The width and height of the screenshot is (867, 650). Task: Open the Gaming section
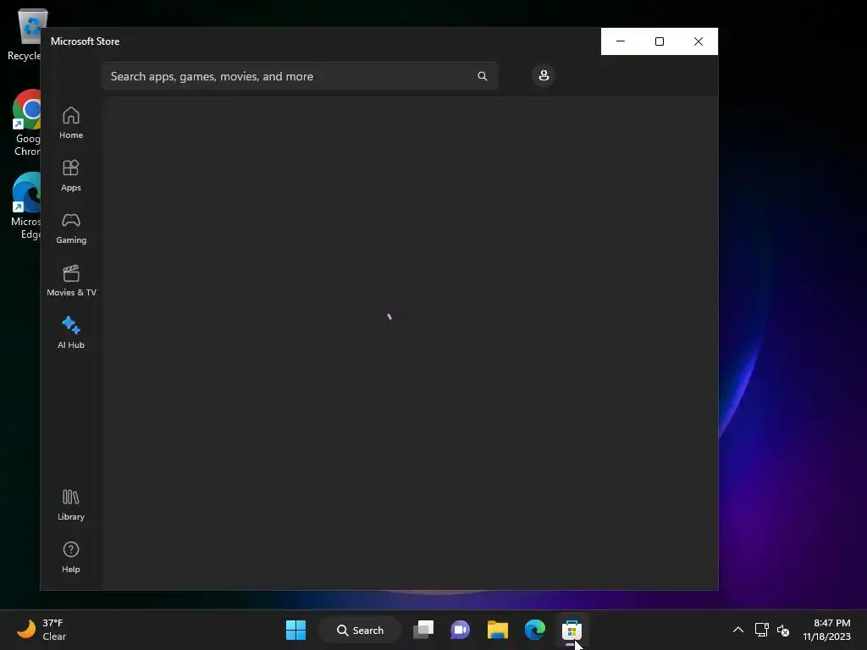tap(71, 228)
